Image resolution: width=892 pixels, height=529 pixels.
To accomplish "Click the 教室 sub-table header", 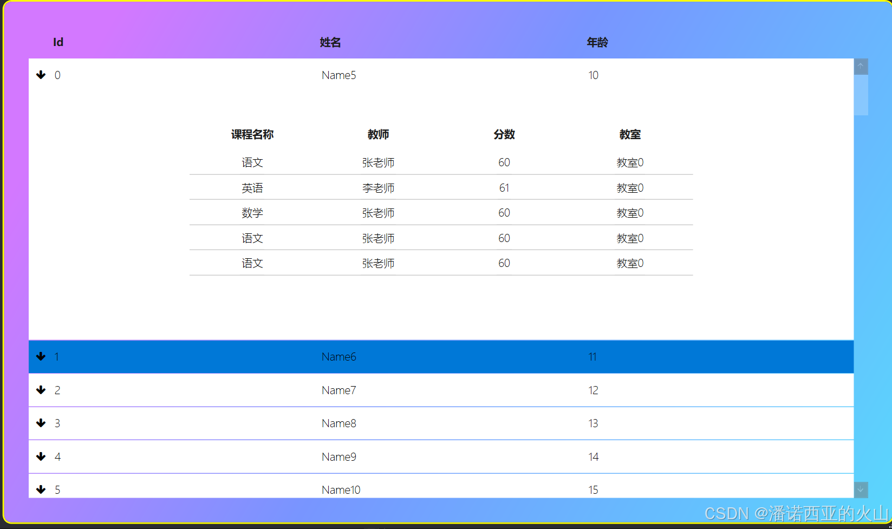I will pos(630,134).
